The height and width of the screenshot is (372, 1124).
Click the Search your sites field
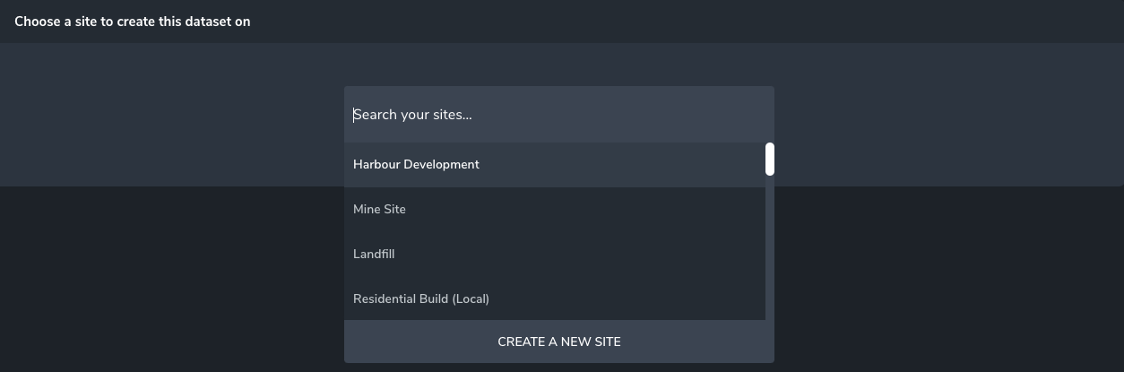click(x=558, y=115)
